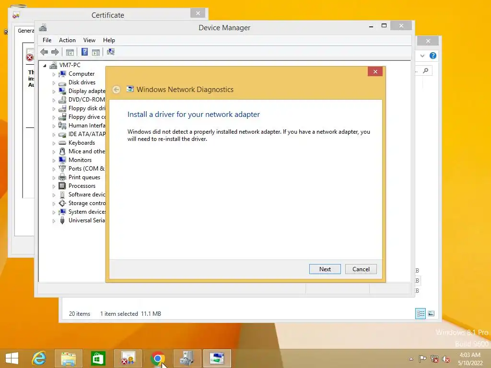
Task: Click the Universal Serial Bus icon
Action: pos(62,220)
